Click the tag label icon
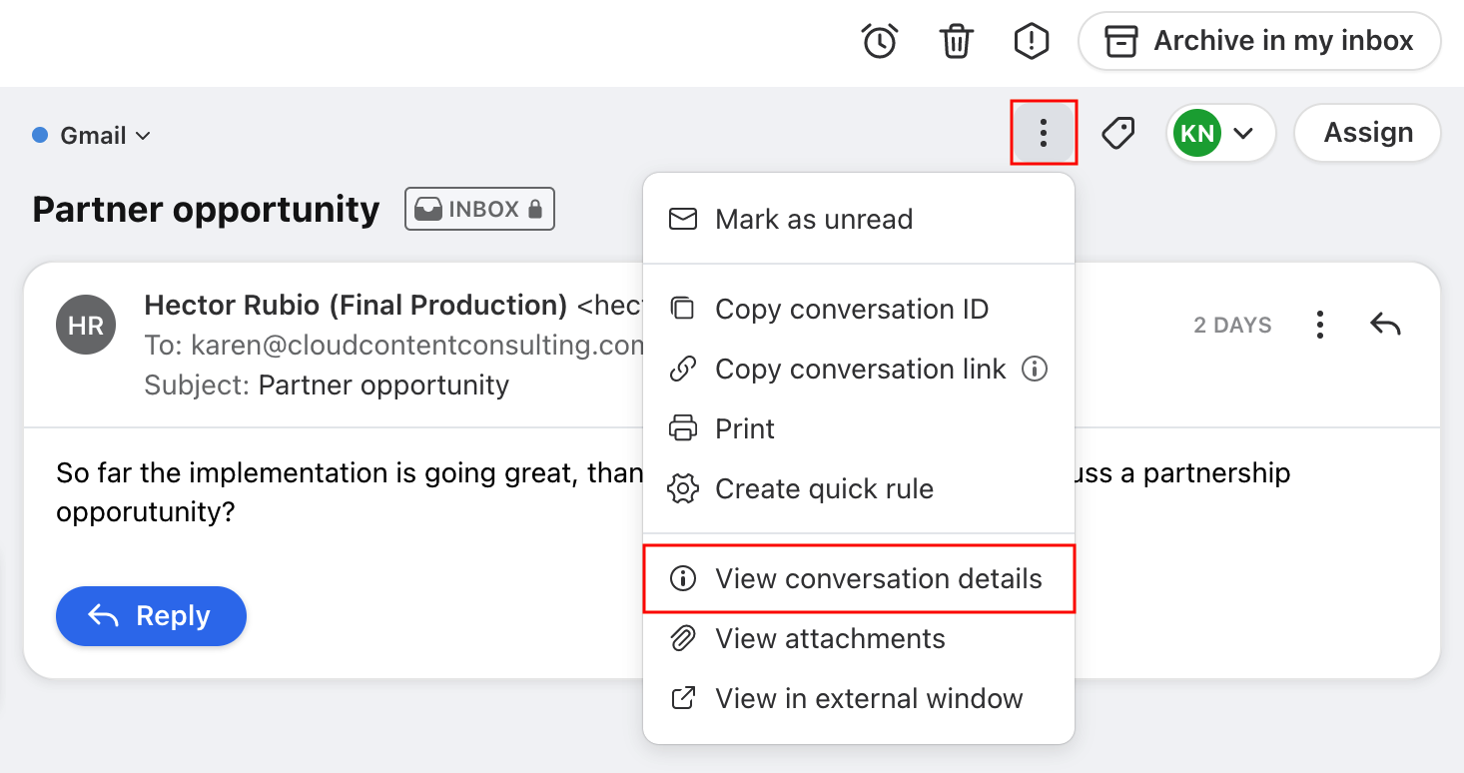The image size is (1464, 773). (1118, 133)
